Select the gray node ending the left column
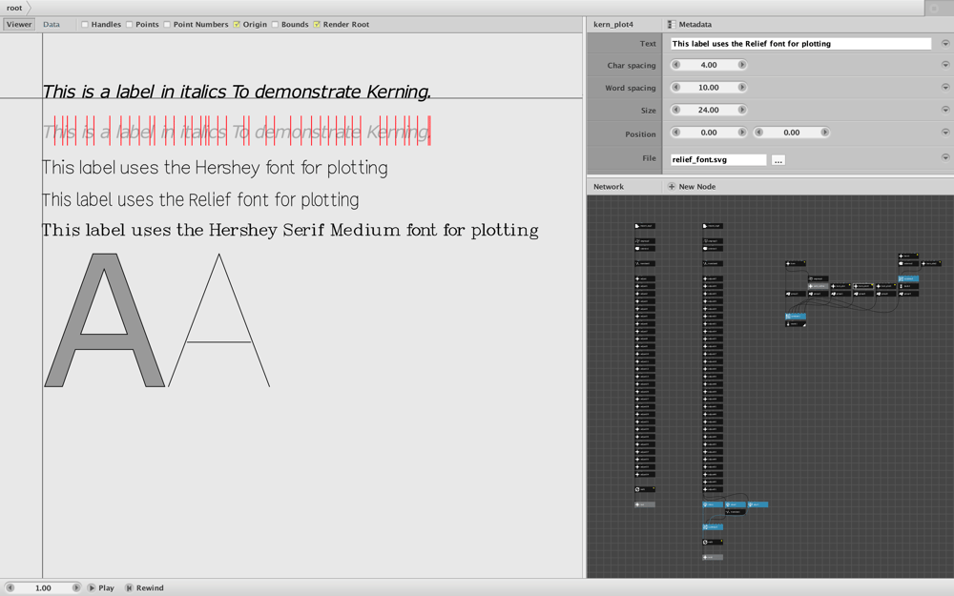The width and height of the screenshot is (954, 596). point(645,504)
